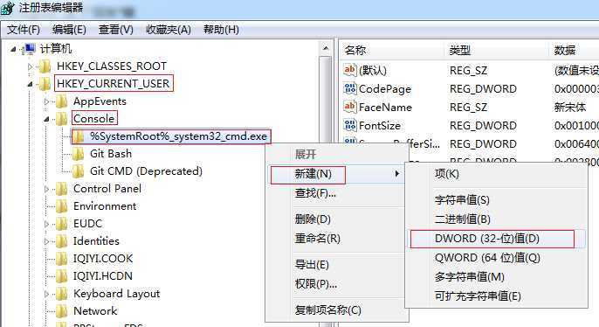This screenshot has height=327, width=599.
Task: Select the HKEY_CLASSES_ROOT tree item
Action: (112, 66)
